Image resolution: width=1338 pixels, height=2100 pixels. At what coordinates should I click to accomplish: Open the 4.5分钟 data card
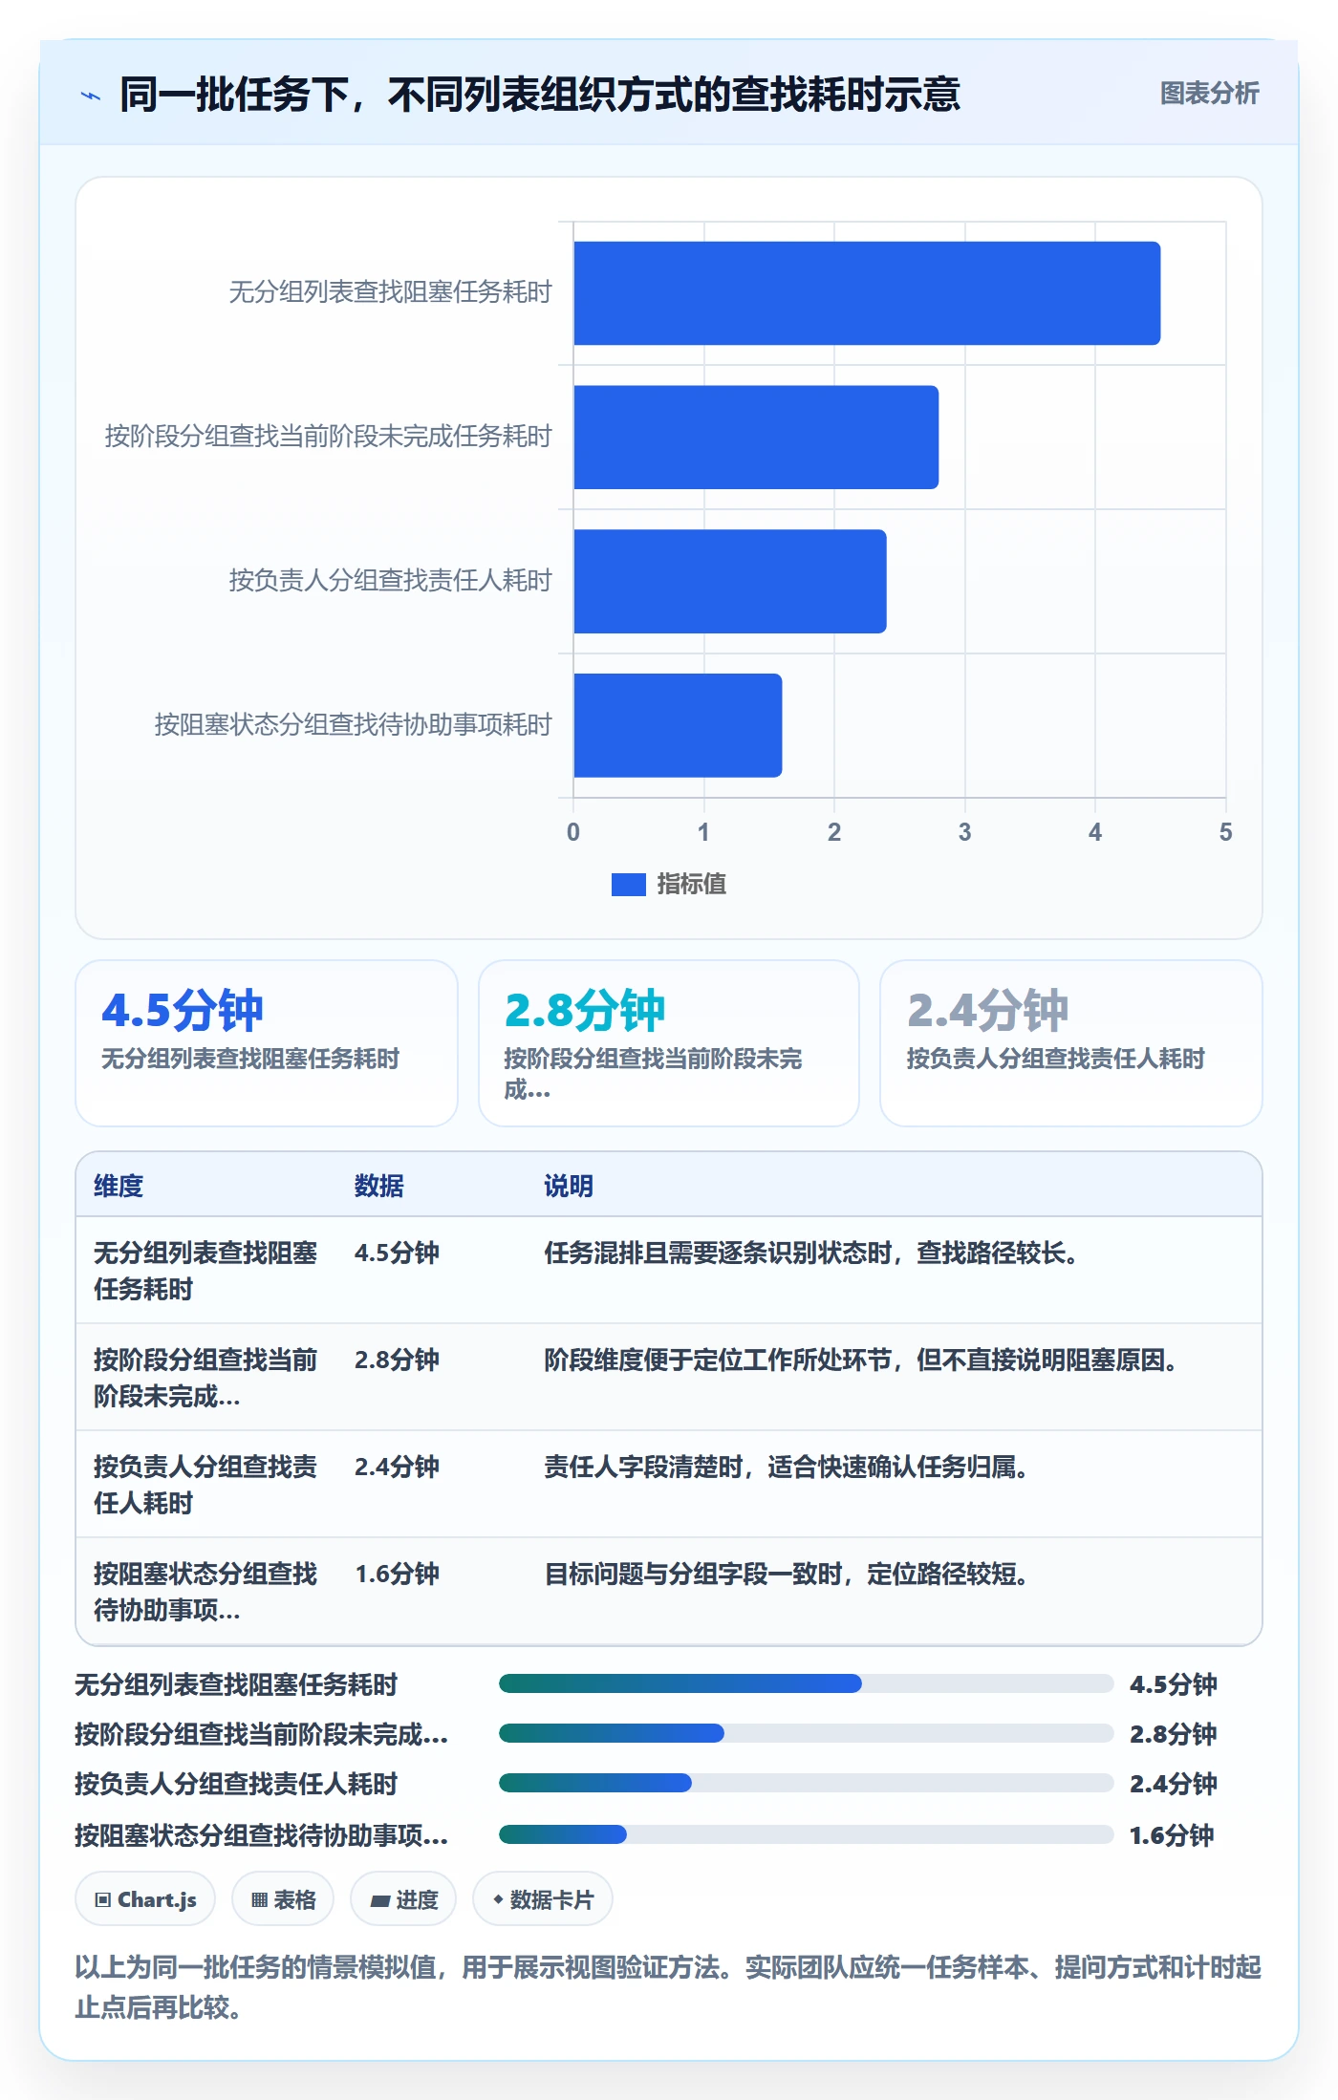pos(267,1043)
